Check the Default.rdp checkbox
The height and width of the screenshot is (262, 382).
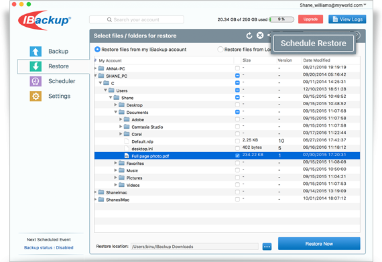tap(237, 141)
